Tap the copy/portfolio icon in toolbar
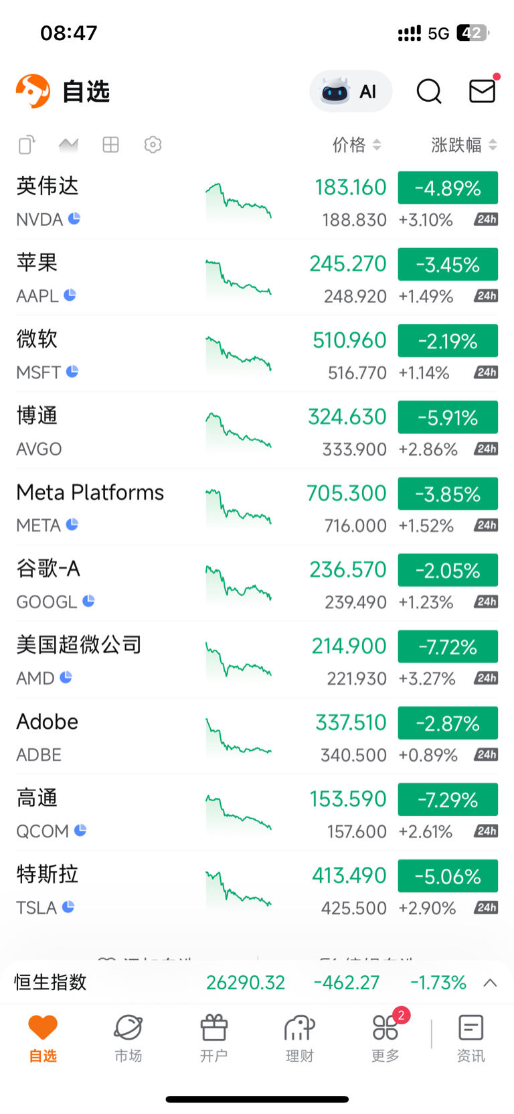Viewport: 514px width, 1114px height. pos(27,145)
